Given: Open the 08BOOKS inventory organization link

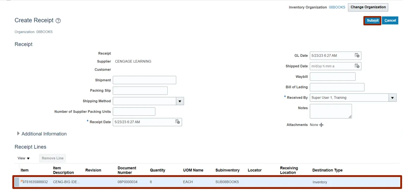Looking at the screenshot, I should (x=337, y=7).
